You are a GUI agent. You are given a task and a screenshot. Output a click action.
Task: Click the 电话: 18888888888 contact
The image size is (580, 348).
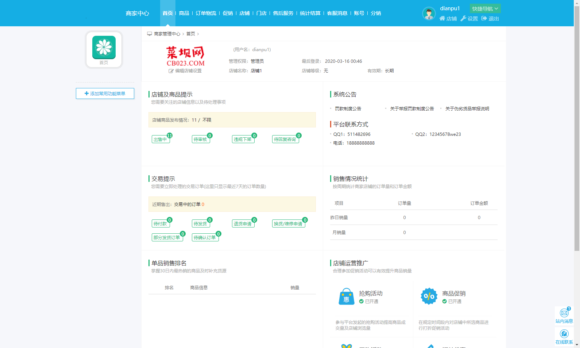(354, 143)
